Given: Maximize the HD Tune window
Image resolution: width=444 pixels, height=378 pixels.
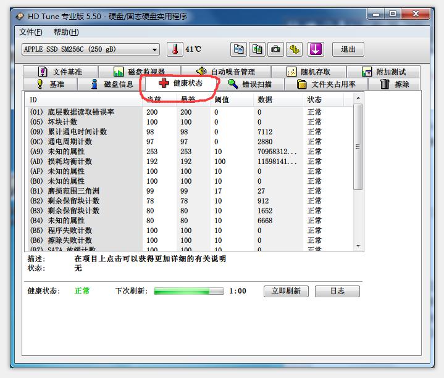Looking at the screenshot, I should [x=393, y=14].
